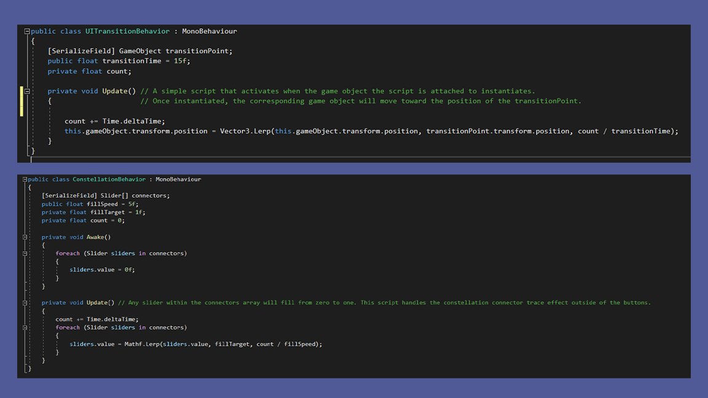Click the this keyword in the gameObject position line

click(73, 131)
